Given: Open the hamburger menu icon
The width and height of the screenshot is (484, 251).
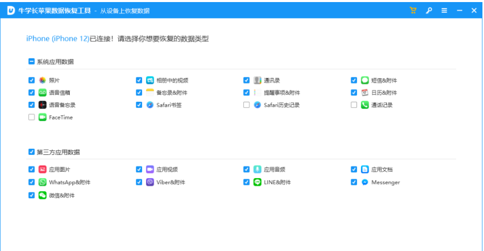Looking at the screenshot, I should click(x=444, y=10).
